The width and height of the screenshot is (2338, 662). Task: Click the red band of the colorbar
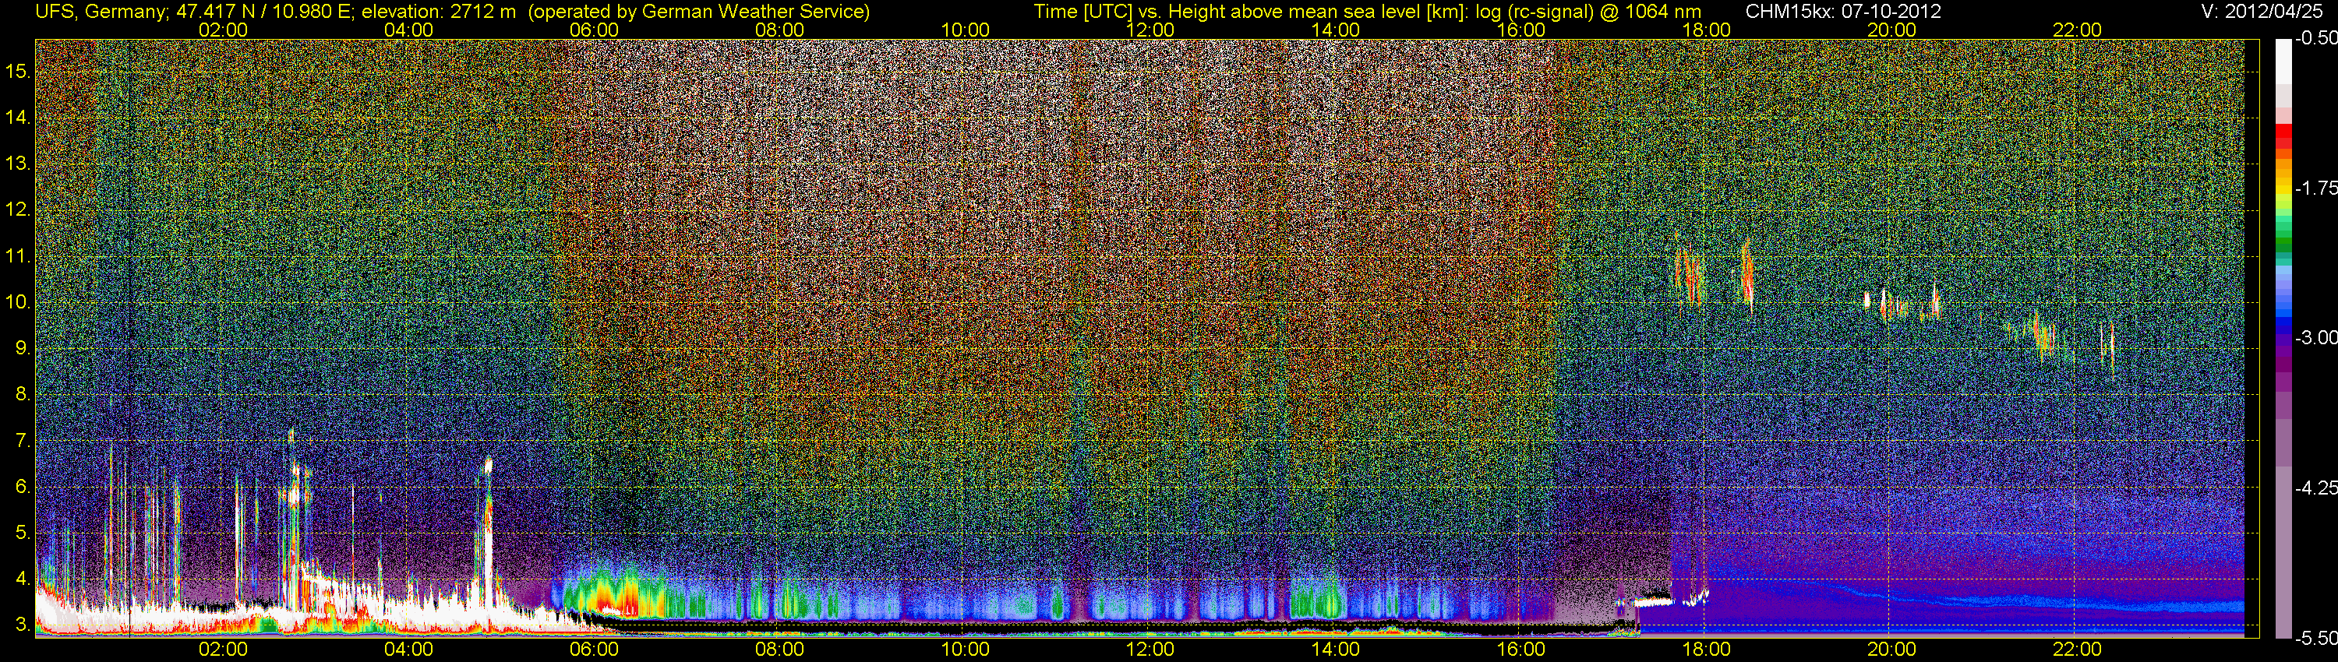[x=2283, y=136]
